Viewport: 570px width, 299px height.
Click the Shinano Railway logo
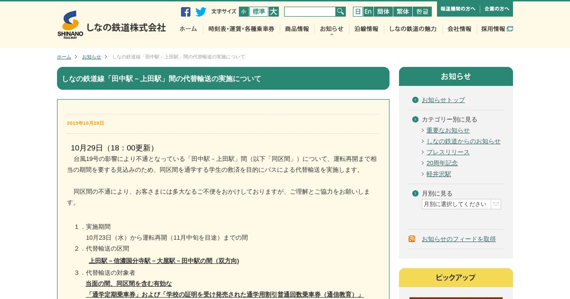click(x=70, y=25)
